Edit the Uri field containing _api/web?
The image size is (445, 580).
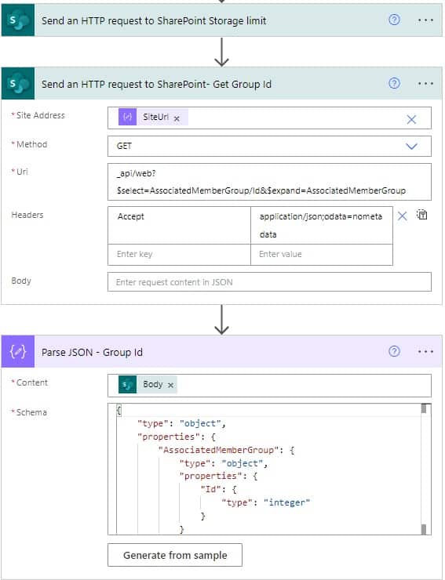269,182
